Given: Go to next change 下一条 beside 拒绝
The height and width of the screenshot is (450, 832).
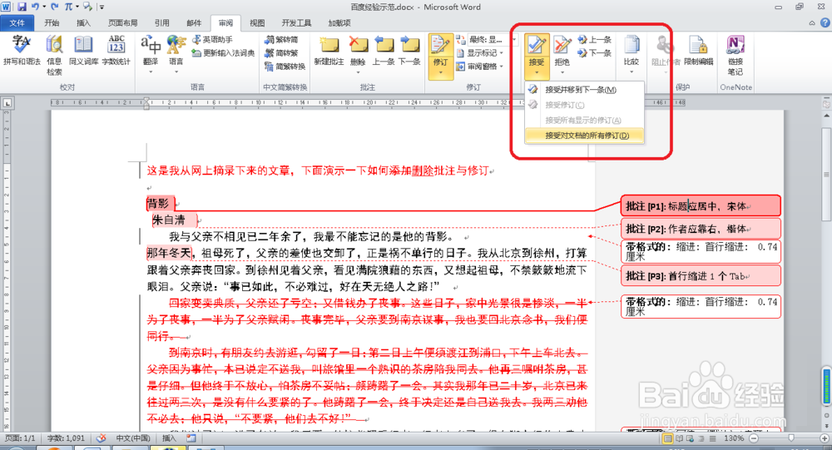Looking at the screenshot, I should (x=594, y=52).
